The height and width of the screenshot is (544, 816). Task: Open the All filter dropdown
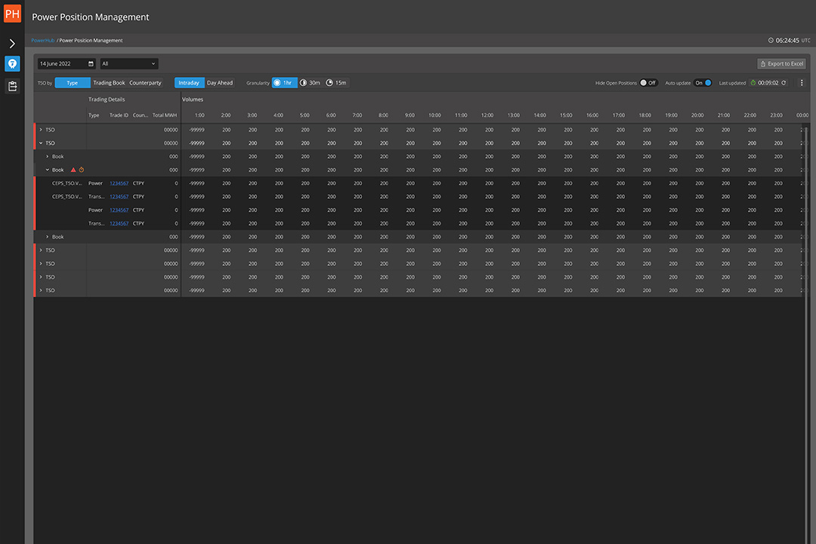pos(129,64)
